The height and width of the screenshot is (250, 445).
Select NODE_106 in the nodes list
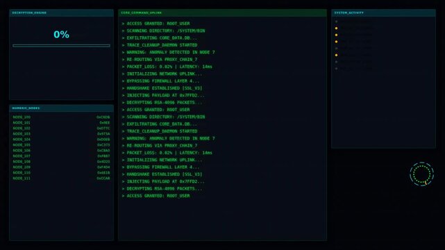(61, 151)
